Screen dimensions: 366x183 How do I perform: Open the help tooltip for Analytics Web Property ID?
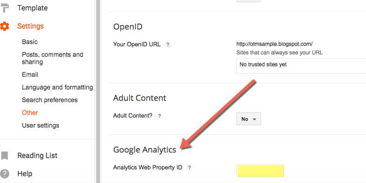point(189,168)
